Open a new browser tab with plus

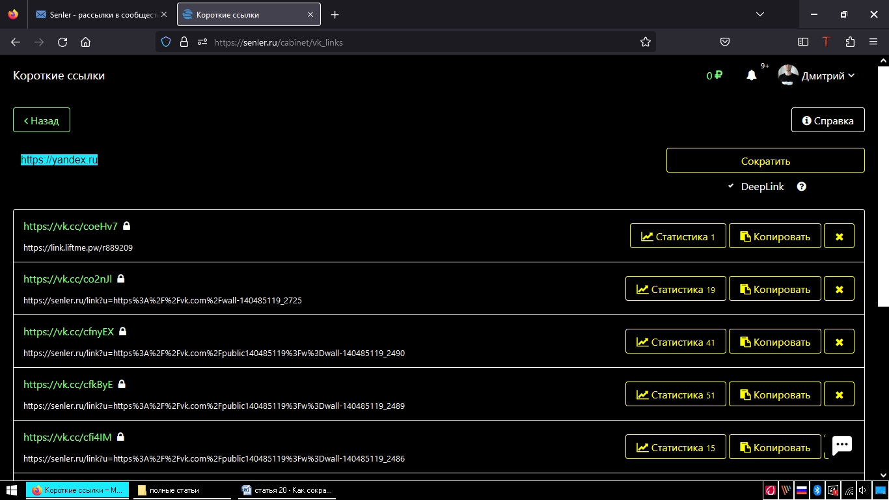[x=335, y=14]
